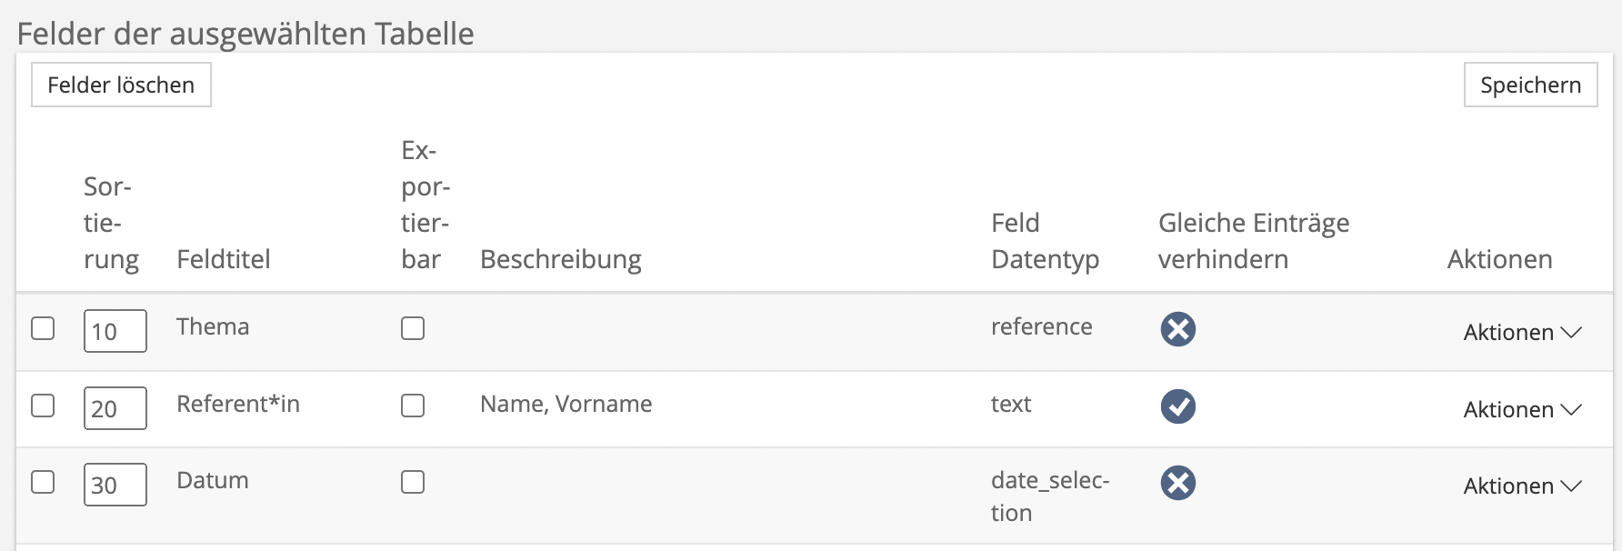Click the X icon in the Thema row
Image resolution: width=1622 pixels, height=551 pixels.
pos(1177,329)
